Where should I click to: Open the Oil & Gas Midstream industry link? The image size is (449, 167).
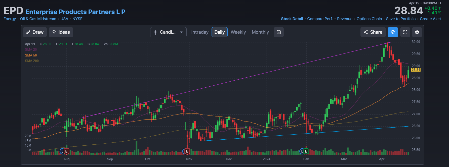38,19
